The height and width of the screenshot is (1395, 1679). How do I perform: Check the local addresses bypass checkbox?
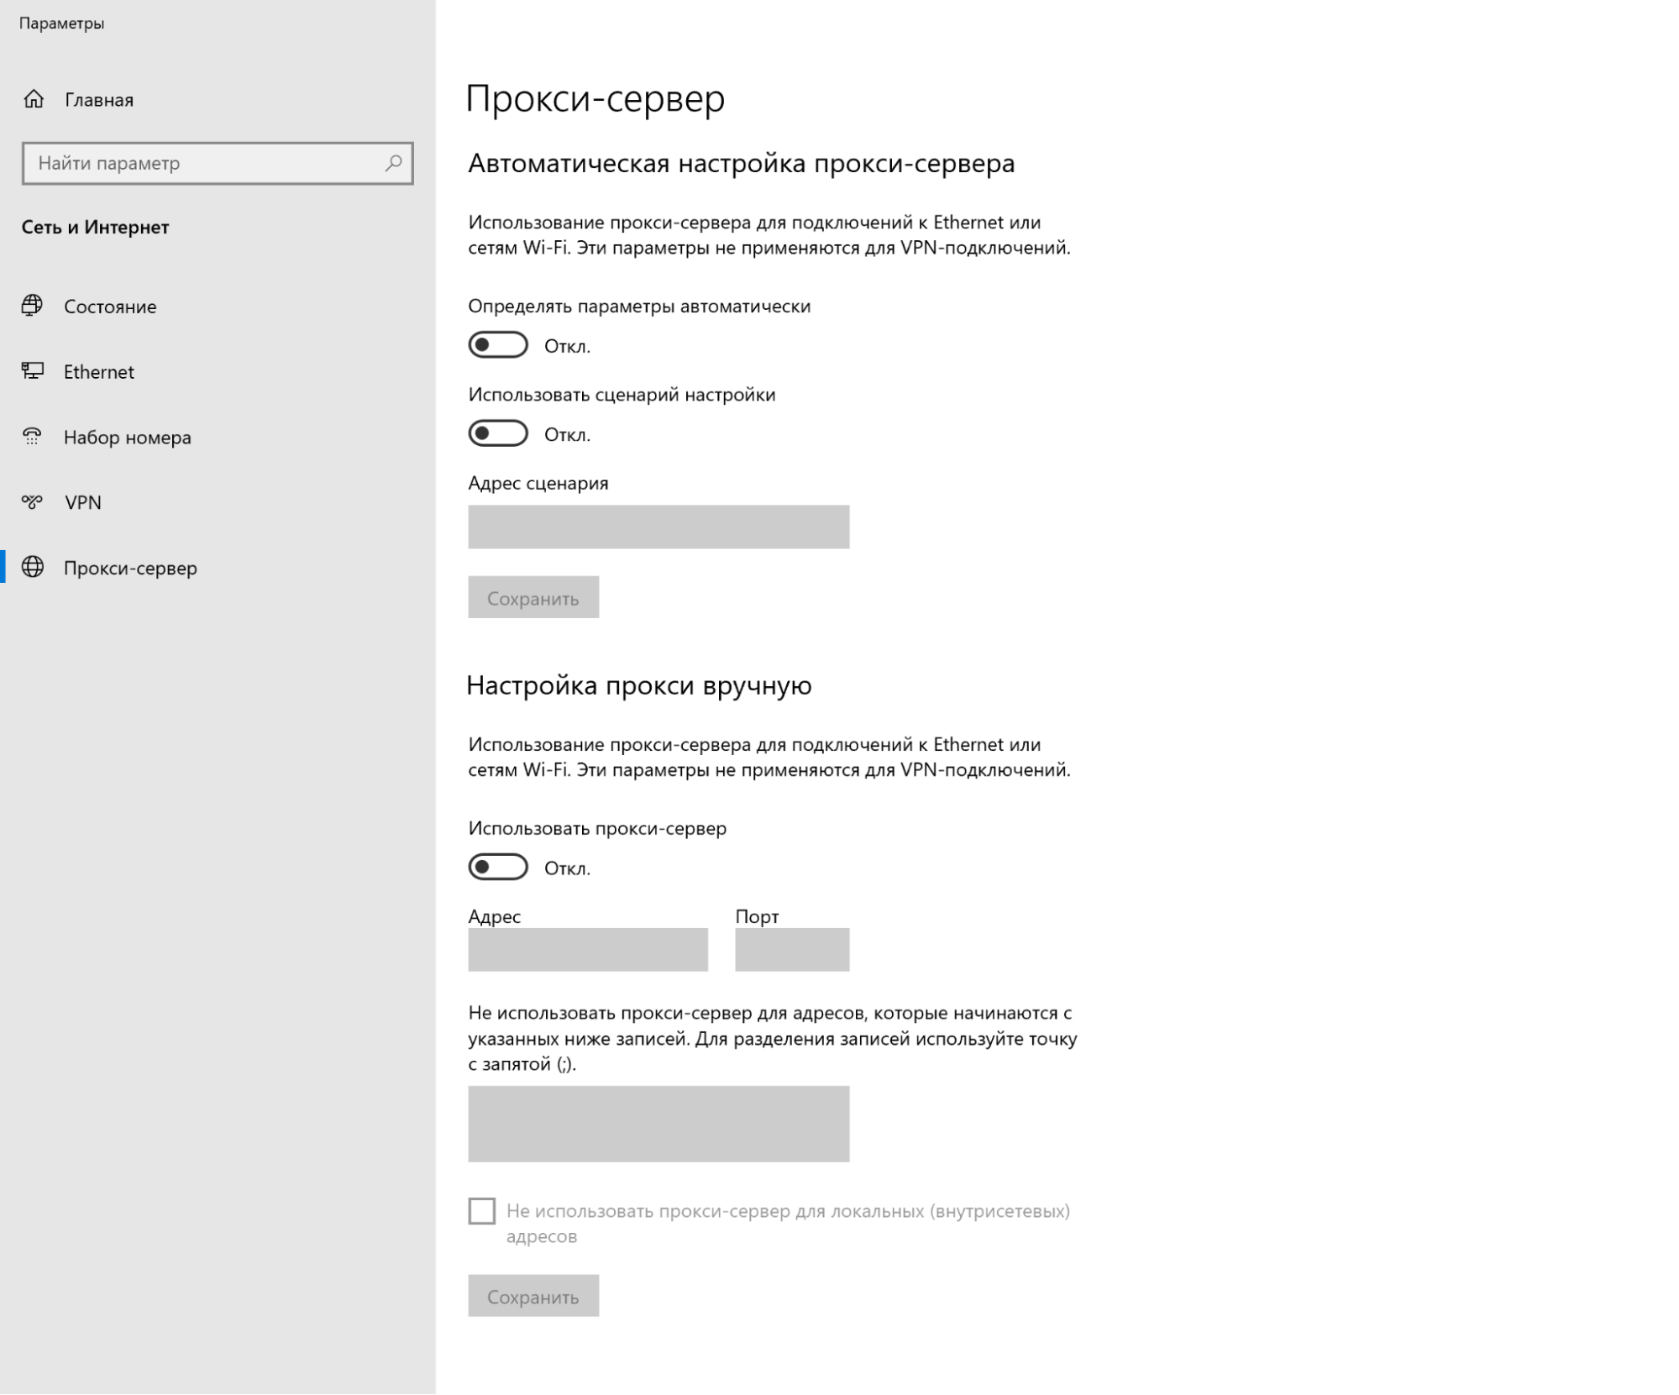point(482,1211)
